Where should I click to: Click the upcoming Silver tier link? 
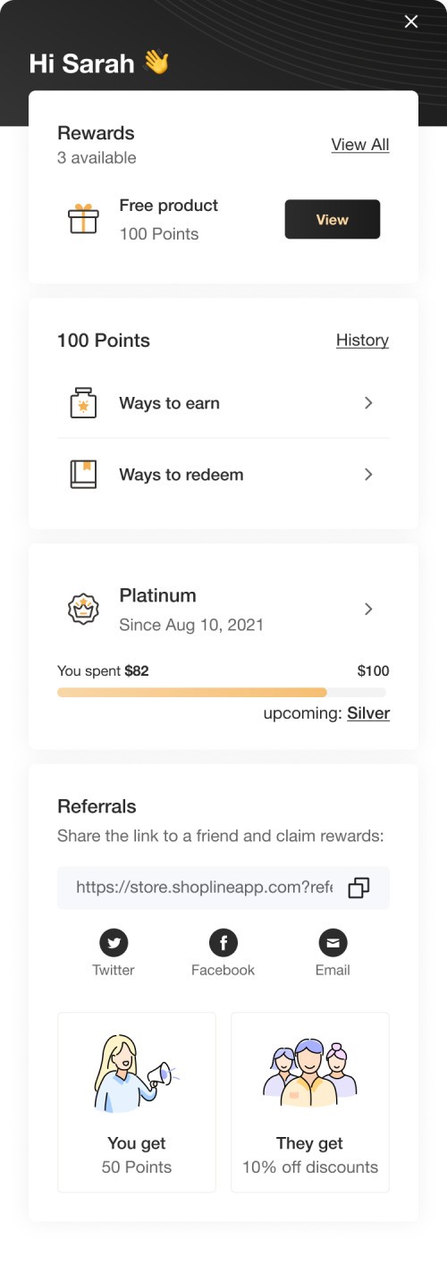pos(368,713)
